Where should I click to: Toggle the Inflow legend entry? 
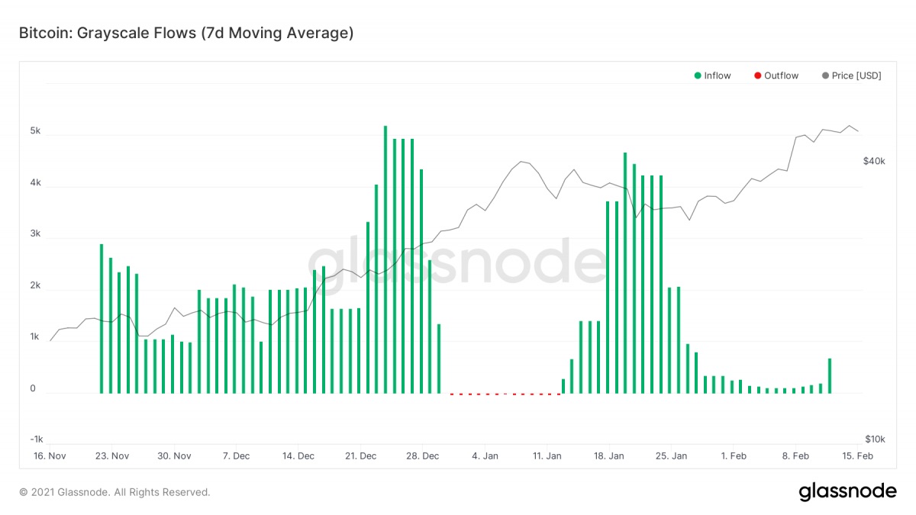click(x=712, y=76)
